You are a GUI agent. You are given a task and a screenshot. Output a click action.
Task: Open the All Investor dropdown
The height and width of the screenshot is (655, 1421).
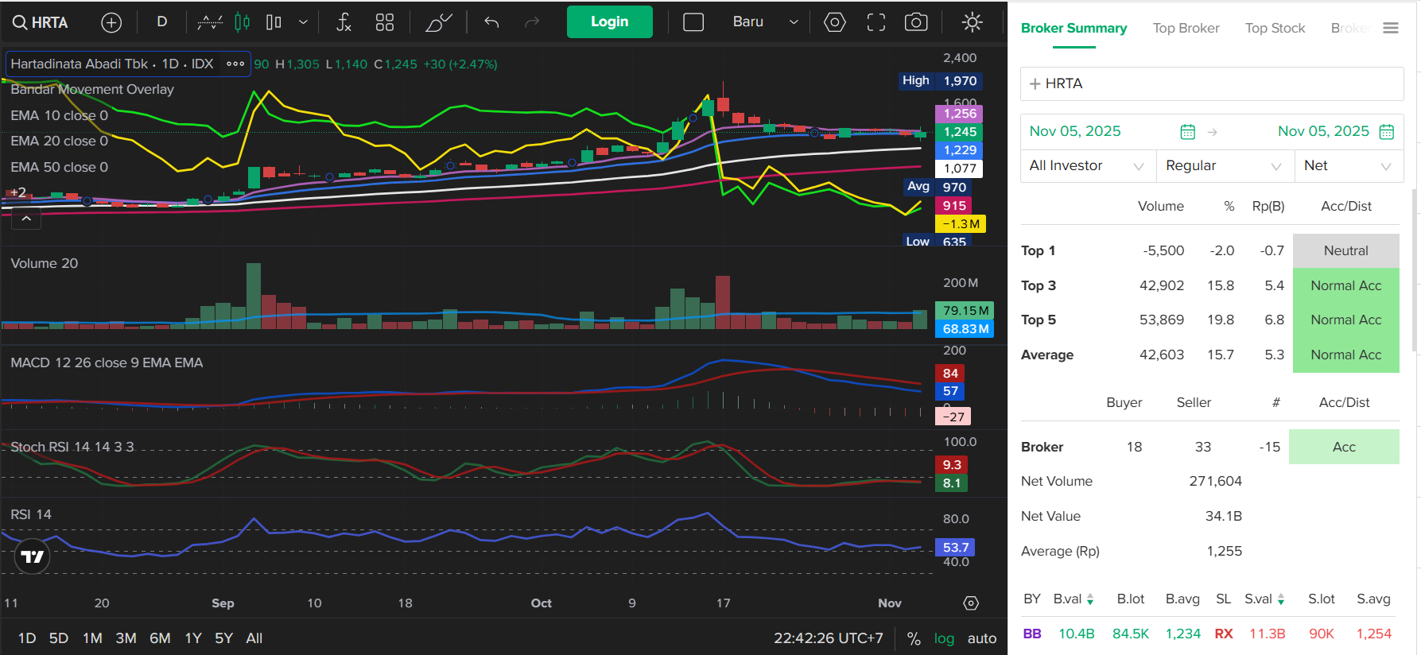[1086, 165]
